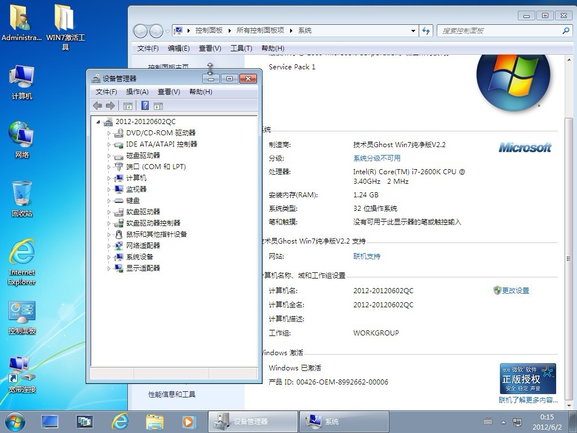The image size is (577, 433).
Task: Click the Forward arrow in Device Manager toolbar
Action: (110, 106)
